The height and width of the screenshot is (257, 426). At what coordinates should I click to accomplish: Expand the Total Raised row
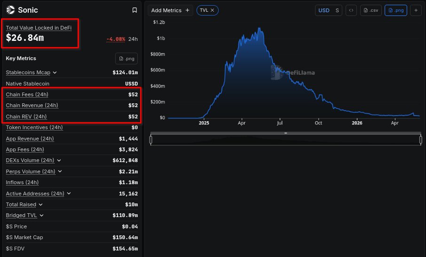point(41,204)
